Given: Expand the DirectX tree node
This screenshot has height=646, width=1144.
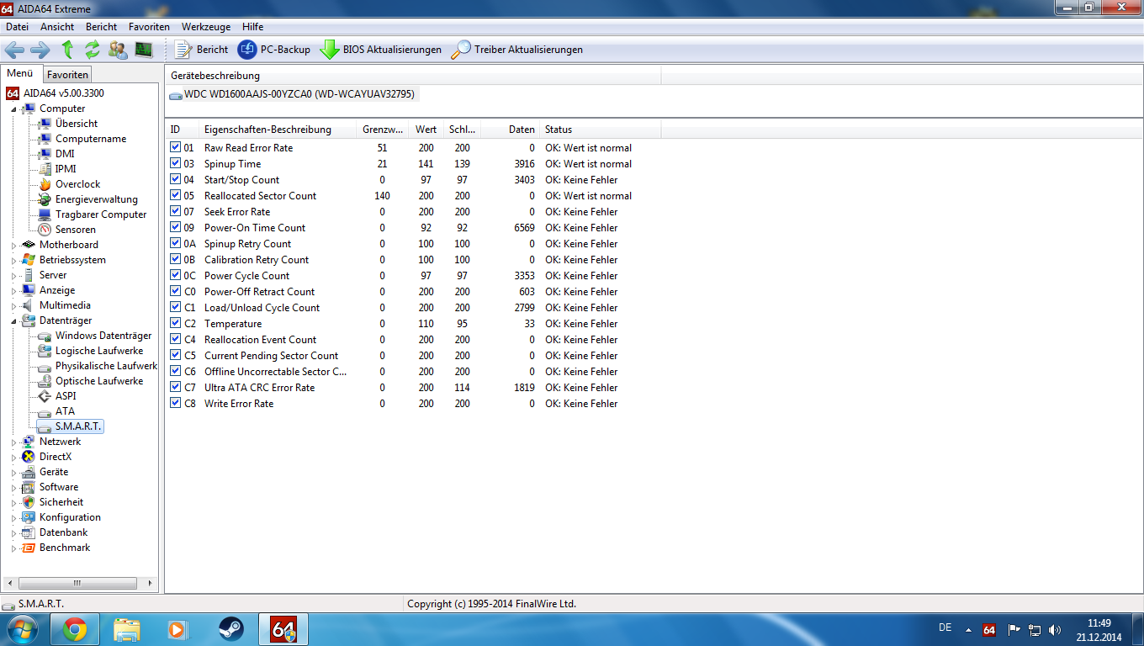Looking at the screenshot, I should [13, 457].
